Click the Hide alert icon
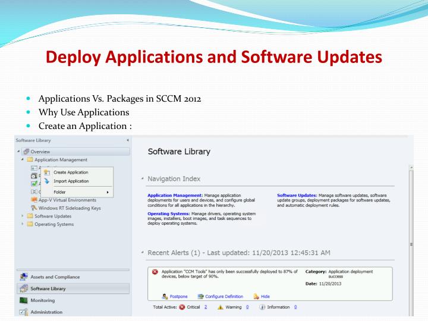Screen dimensions: 428x321 pyautogui.click(x=256, y=297)
